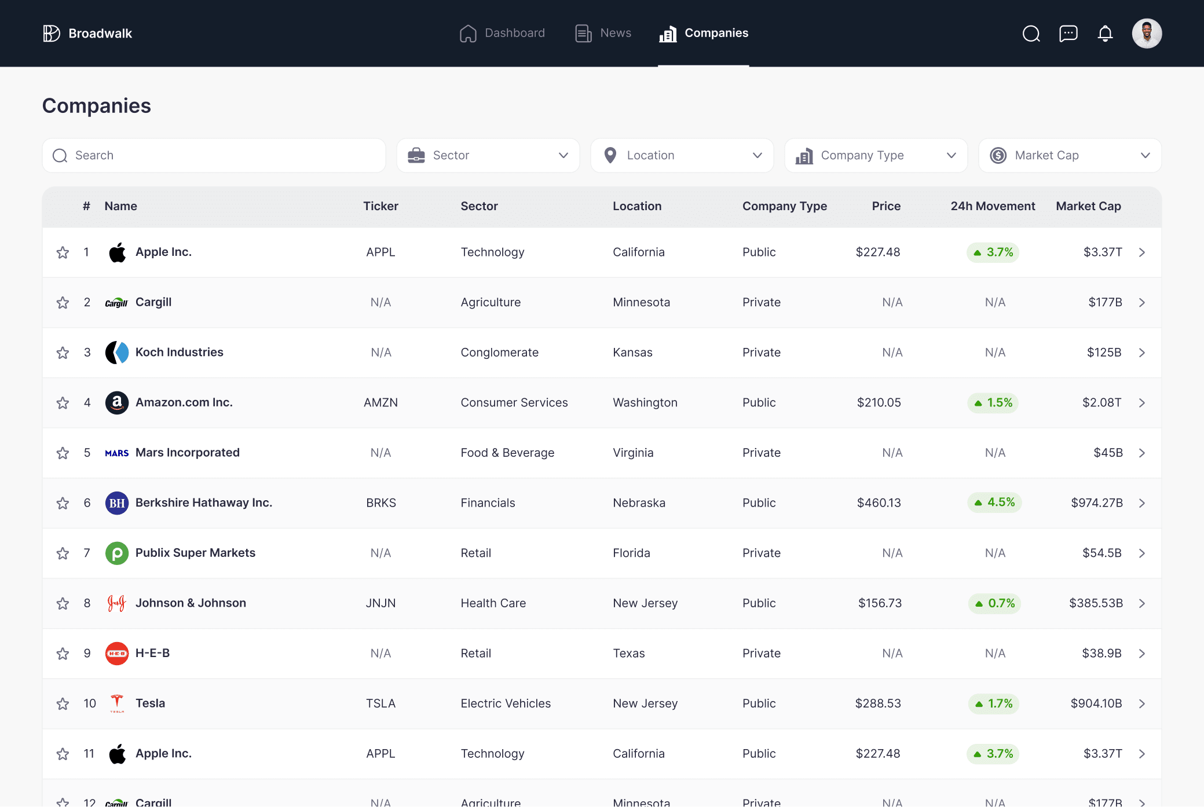Click the Tesla logo icon
The width and height of the screenshot is (1204, 807).
[x=117, y=703]
